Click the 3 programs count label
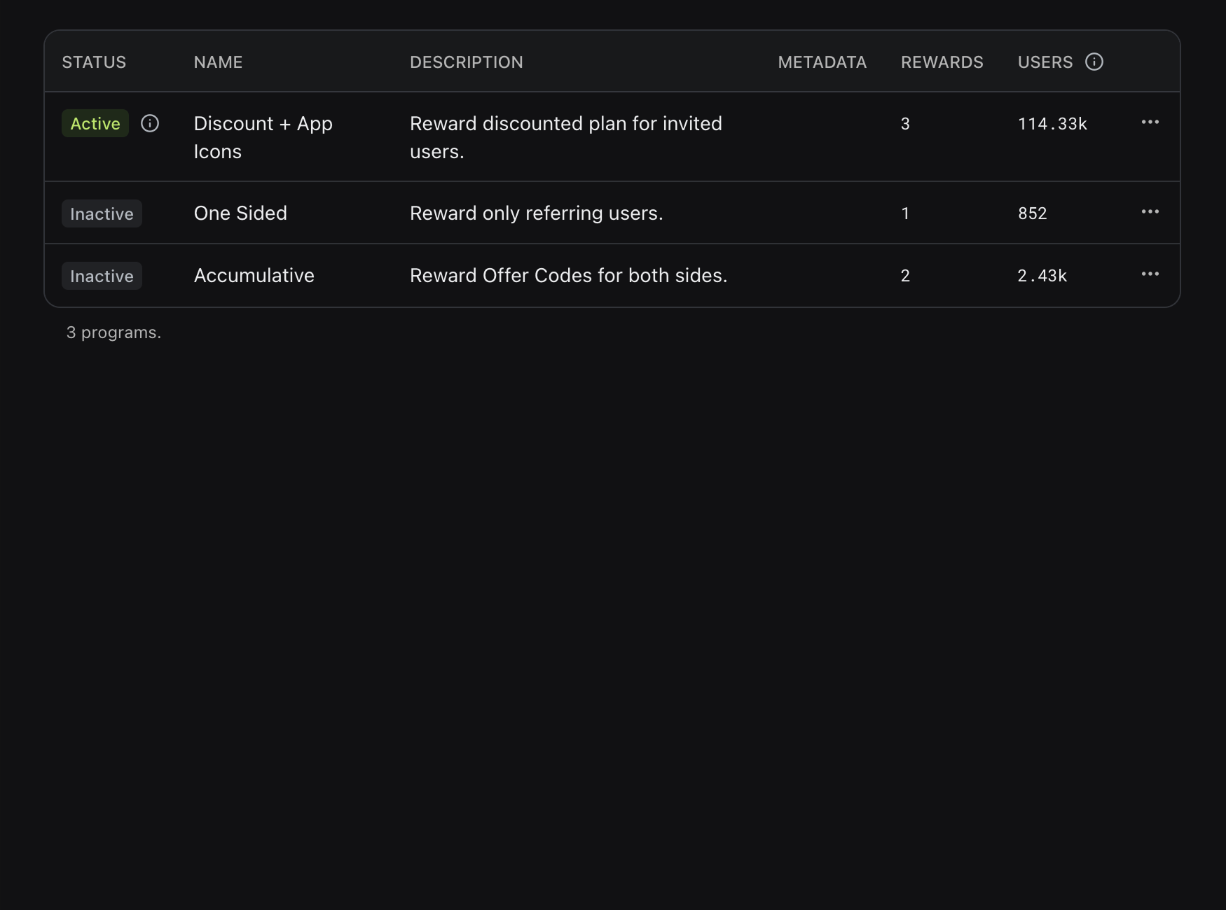 click(x=113, y=332)
